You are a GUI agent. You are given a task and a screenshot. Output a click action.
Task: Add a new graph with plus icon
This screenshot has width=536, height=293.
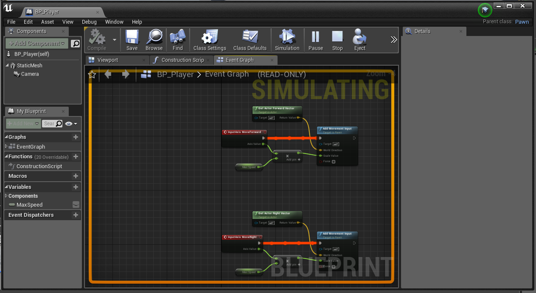(76, 137)
